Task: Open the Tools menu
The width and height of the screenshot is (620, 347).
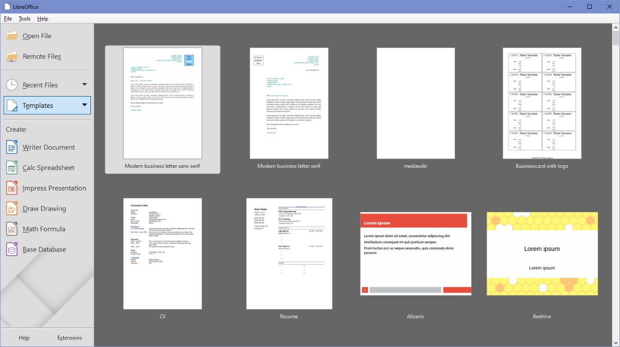Action: [24, 19]
